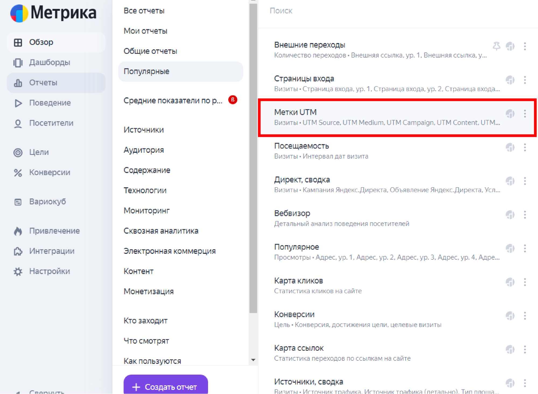Click the Настройки gear icon
This screenshot has height=394, width=538.
[x=18, y=271]
